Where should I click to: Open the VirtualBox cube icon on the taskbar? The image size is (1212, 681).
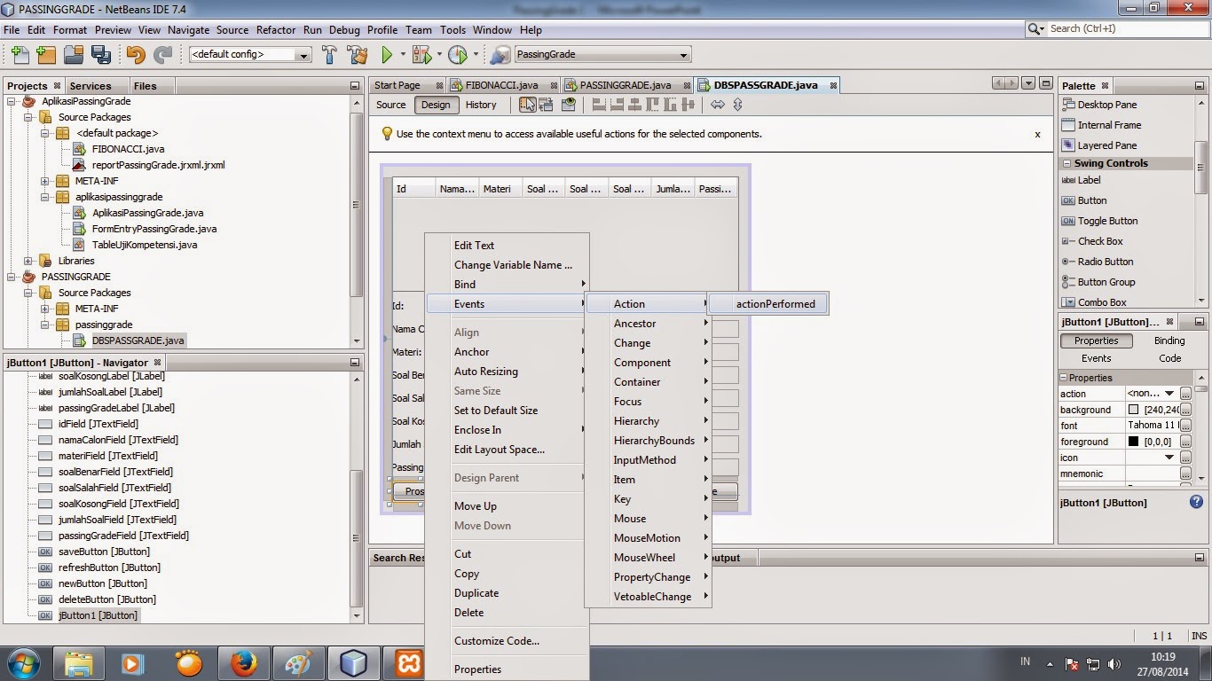click(353, 662)
